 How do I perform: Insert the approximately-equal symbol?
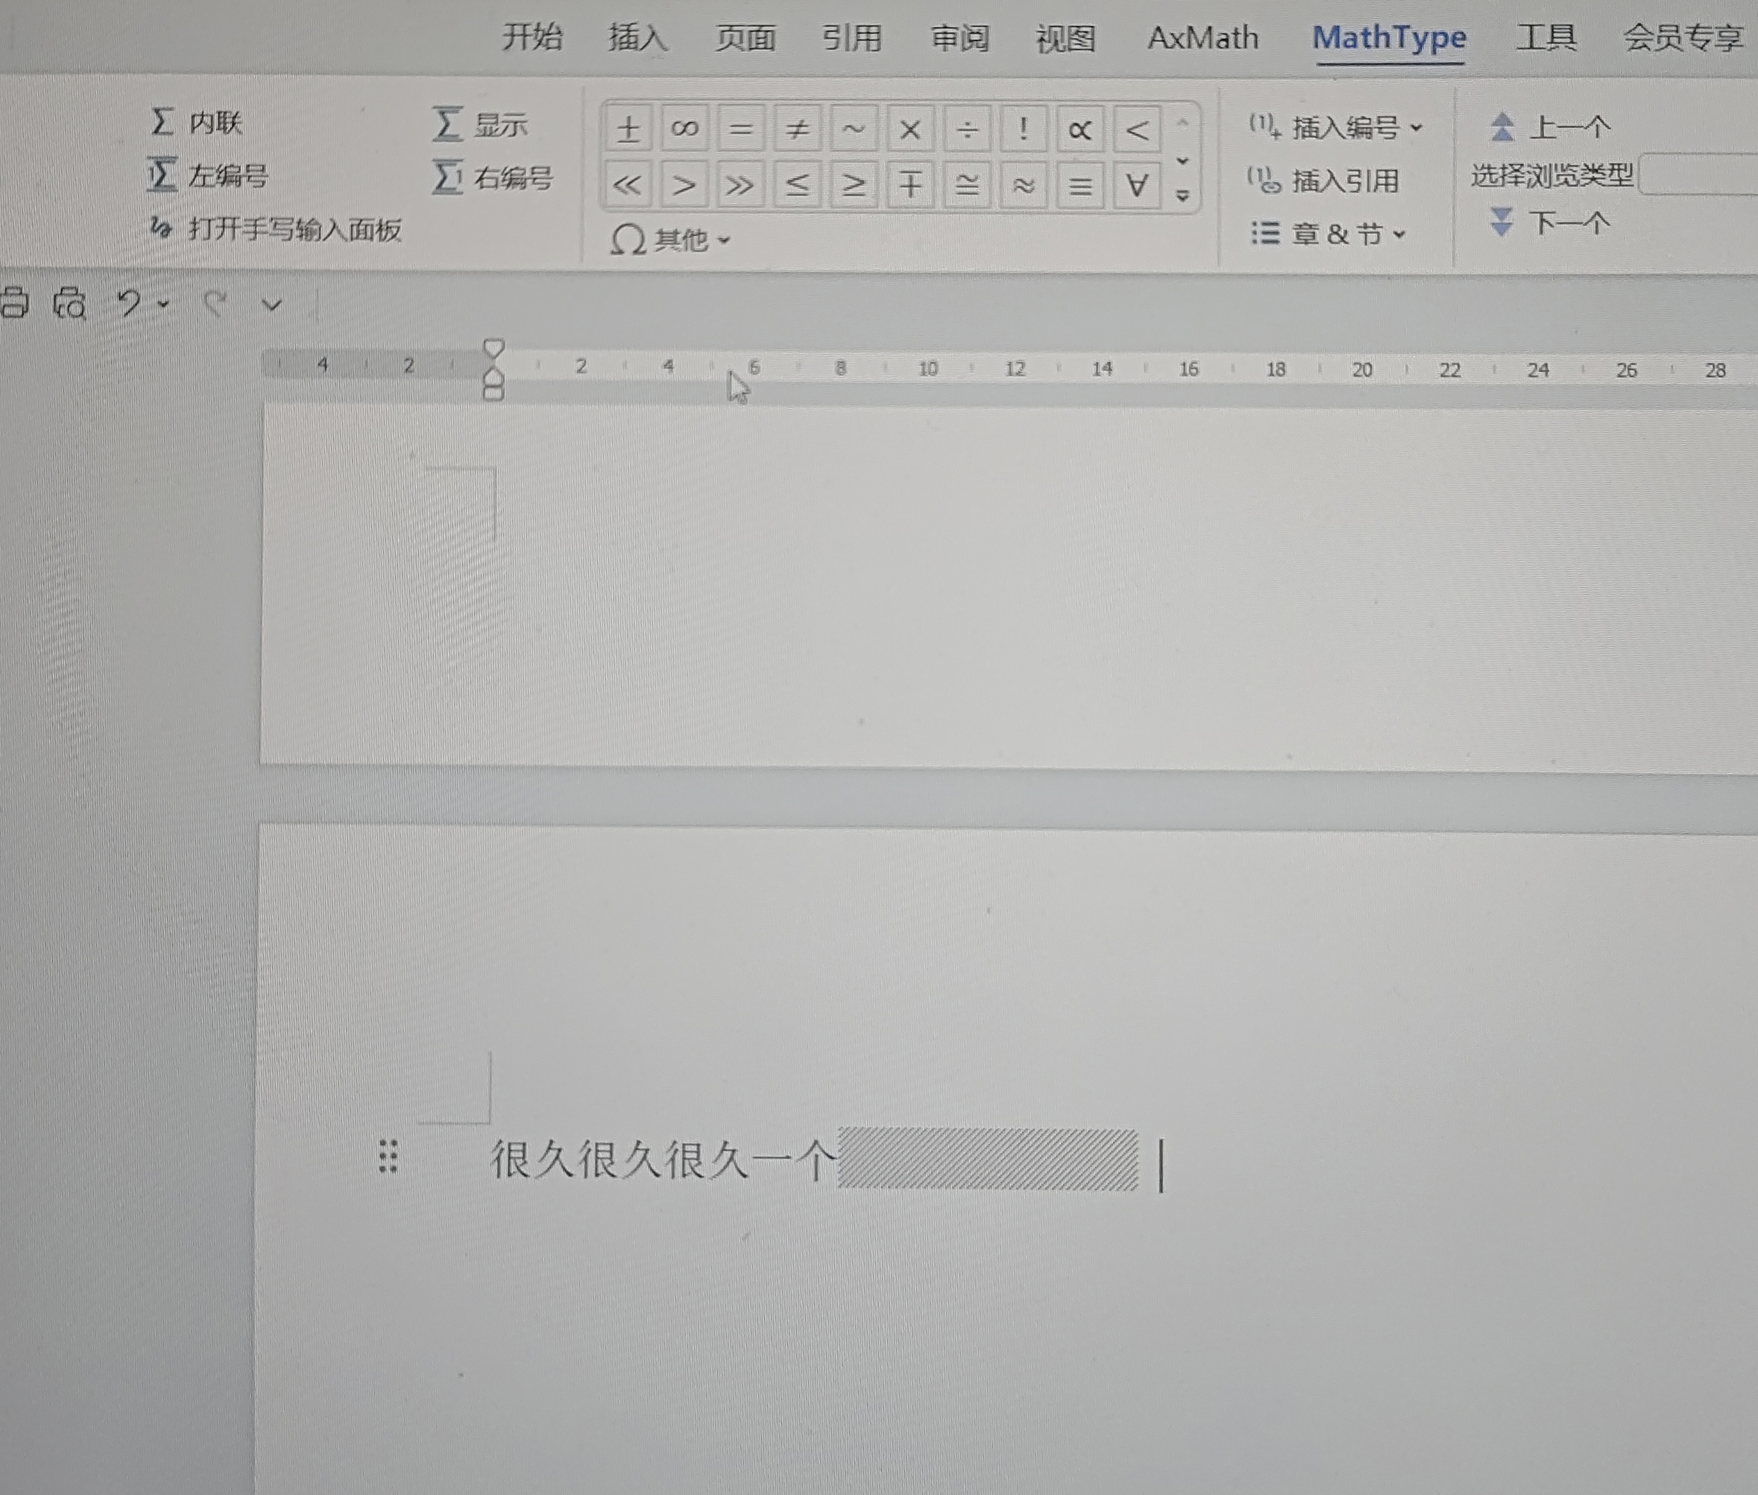coord(1023,184)
